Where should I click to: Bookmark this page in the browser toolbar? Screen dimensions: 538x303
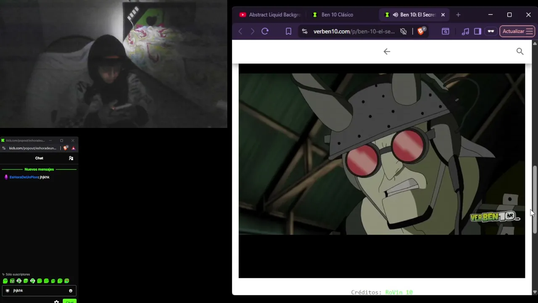pyautogui.click(x=288, y=31)
